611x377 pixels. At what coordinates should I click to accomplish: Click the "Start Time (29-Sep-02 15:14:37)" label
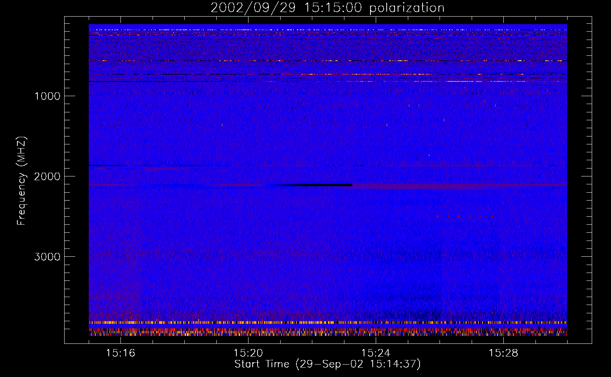point(327,364)
